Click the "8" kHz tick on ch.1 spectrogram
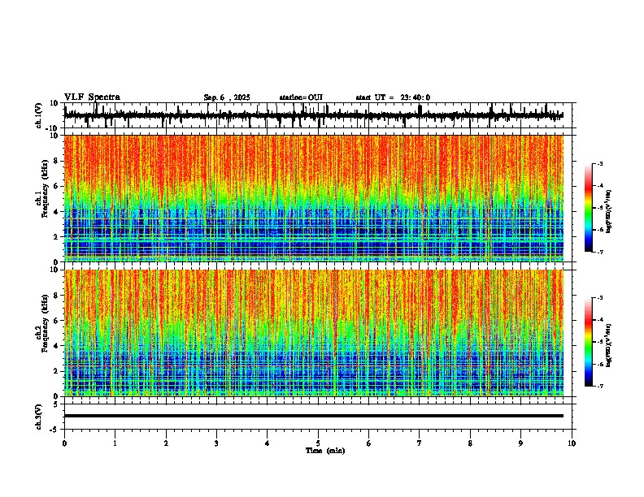644x497 pixels. pos(56,161)
